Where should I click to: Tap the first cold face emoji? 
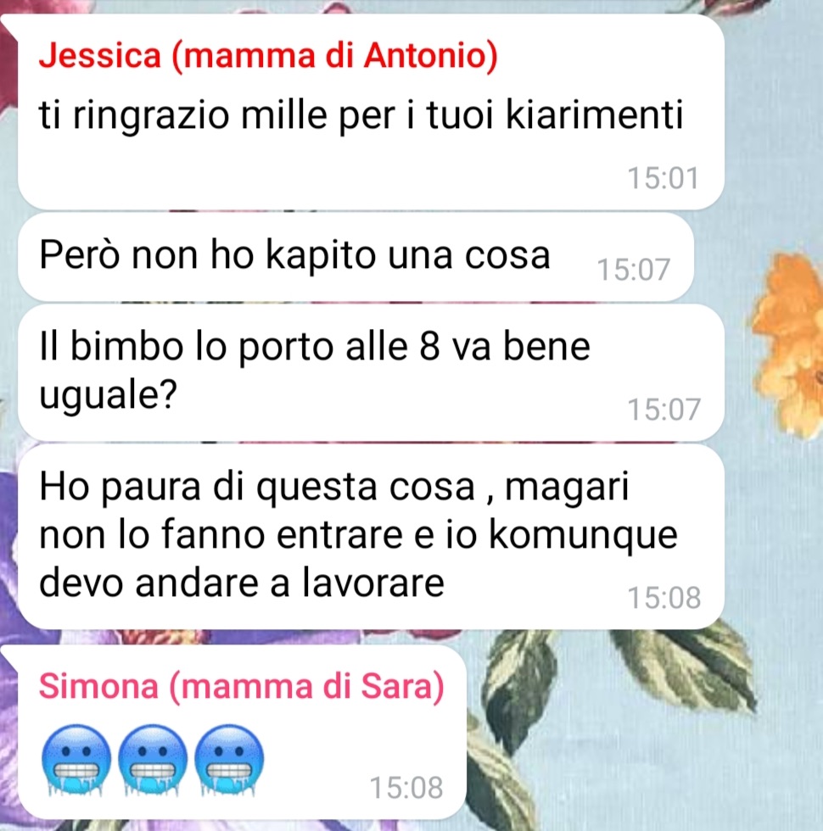76,760
